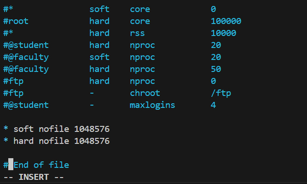
Task: Click the '# End of file' comment
Action: [36, 165]
